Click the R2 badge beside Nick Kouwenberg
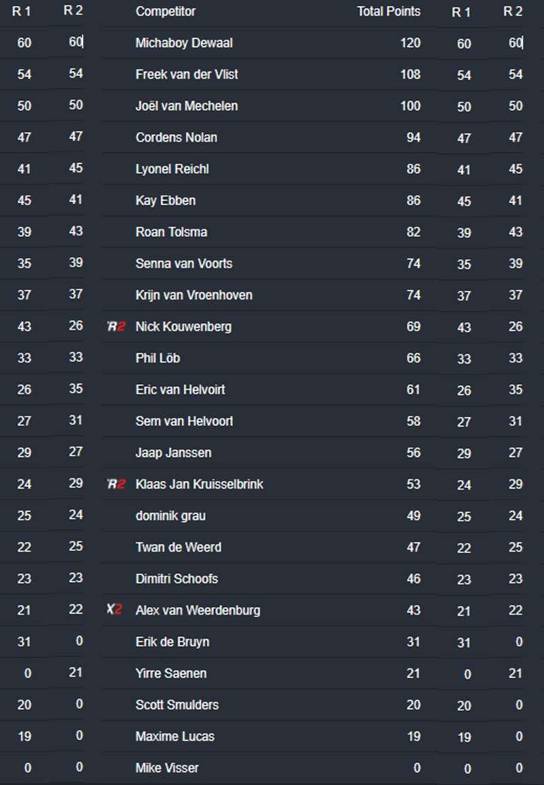Screen dimensions: 544x785 (x=116, y=327)
